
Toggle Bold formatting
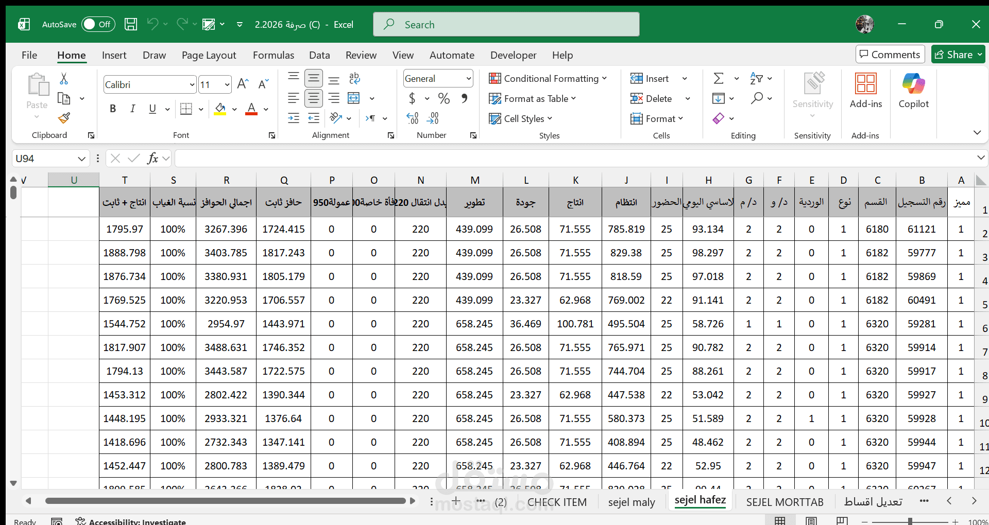113,109
